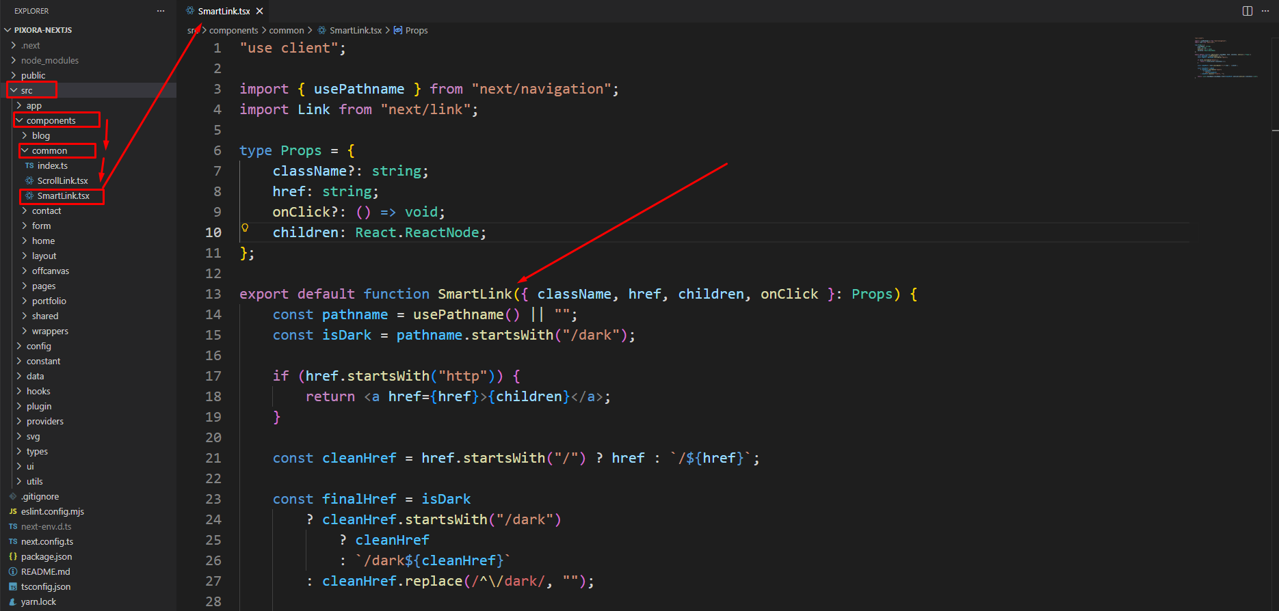Expand the ui folder
The height and width of the screenshot is (611, 1279).
click(19, 466)
